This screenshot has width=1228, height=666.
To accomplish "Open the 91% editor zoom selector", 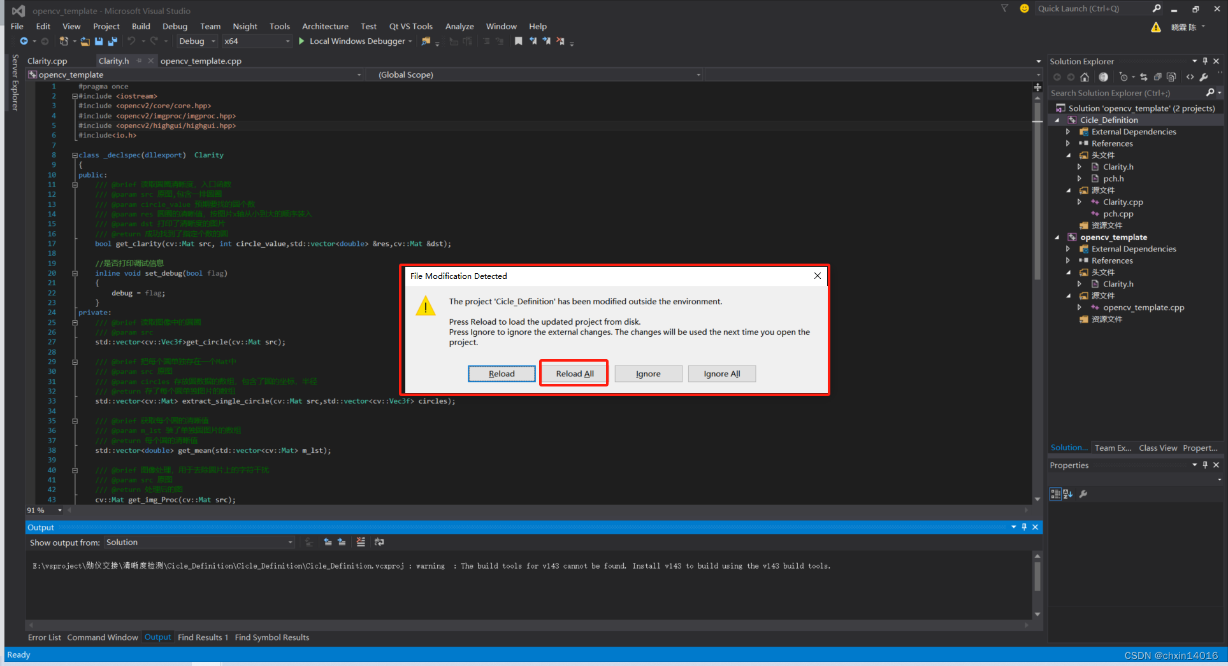I will click(x=59, y=510).
